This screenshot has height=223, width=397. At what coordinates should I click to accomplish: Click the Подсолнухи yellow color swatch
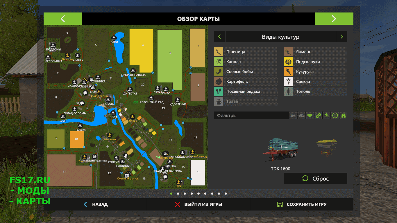click(288, 62)
